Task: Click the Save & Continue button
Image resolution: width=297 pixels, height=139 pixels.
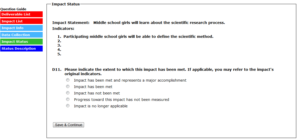Action: (x=68, y=125)
